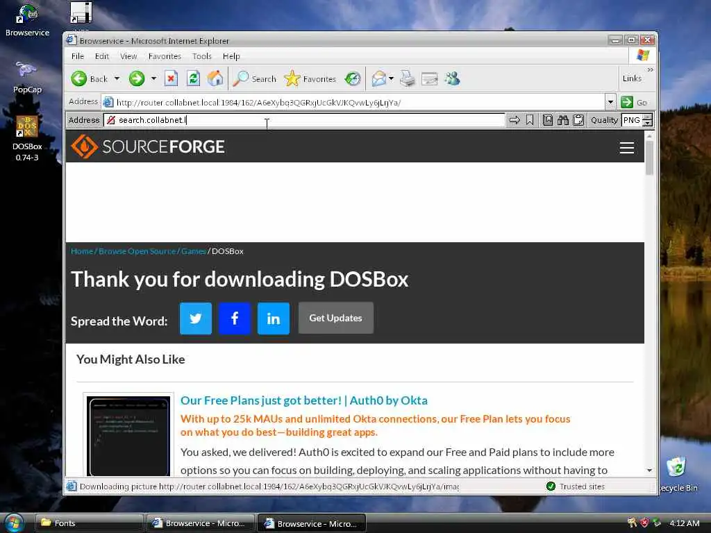Viewport: 711px width, 533px height.
Task: Click the red security shield tray icon
Action: [x=644, y=523]
